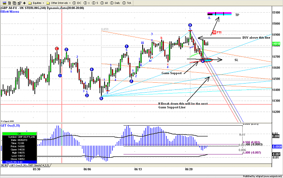Viewport: 283px width, 178px height.
Task: Click the GBP A0-FX UK STERLING chart title
Action: [x=42, y=8]
